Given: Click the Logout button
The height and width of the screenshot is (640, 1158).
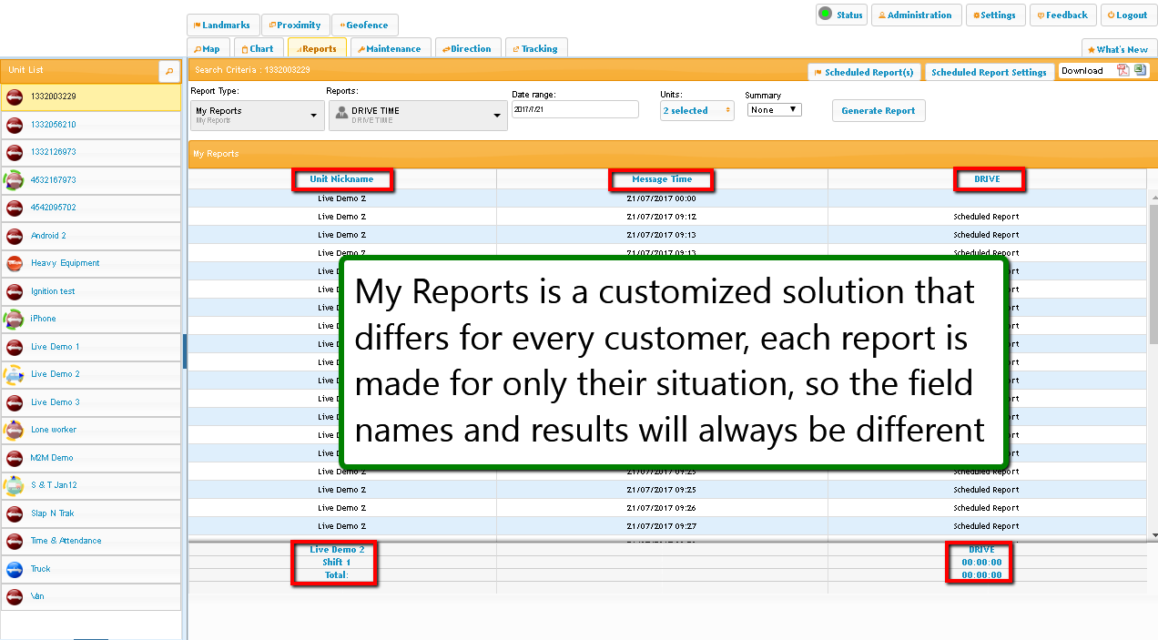Looking at the screenshot, I should 1128,15.
